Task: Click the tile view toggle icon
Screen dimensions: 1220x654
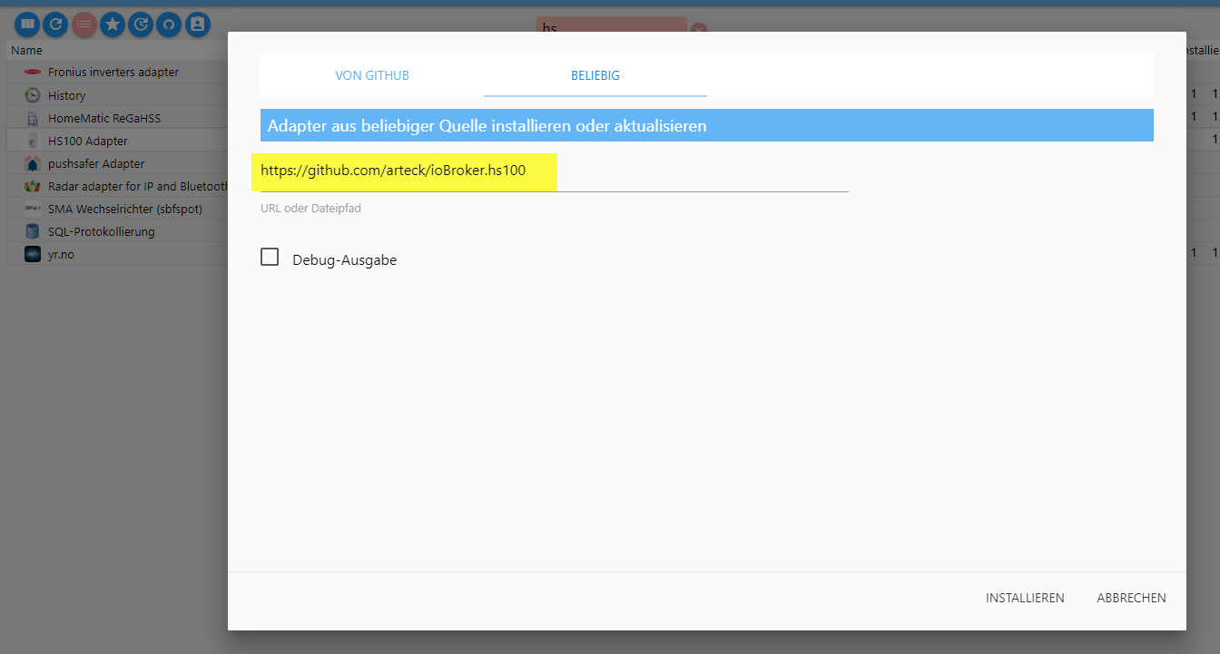Action: (x=28, y=24)
